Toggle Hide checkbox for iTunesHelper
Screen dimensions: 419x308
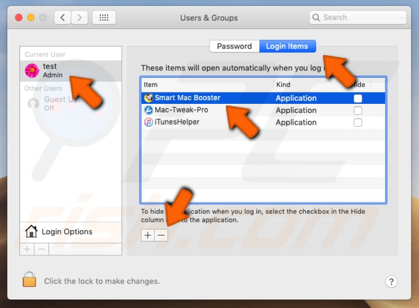(x=358, y=122)
